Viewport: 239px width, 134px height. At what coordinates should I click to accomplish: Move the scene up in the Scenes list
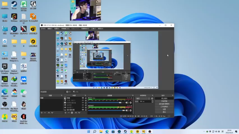(49, 113)
